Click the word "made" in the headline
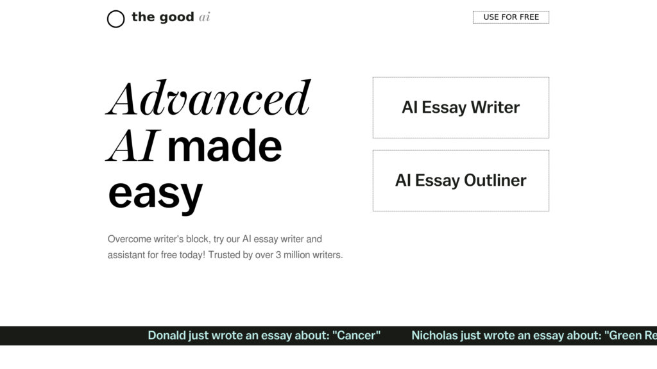This screenshot has width=657, height=369. [224, 146]
